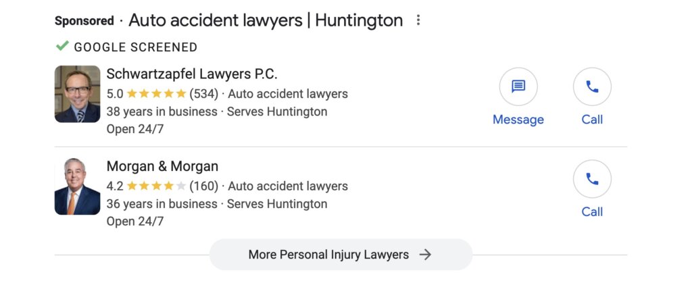Click the phone icon for Morgan & Morgan
This screenshot has width=692, height=289.
(592, 179)
